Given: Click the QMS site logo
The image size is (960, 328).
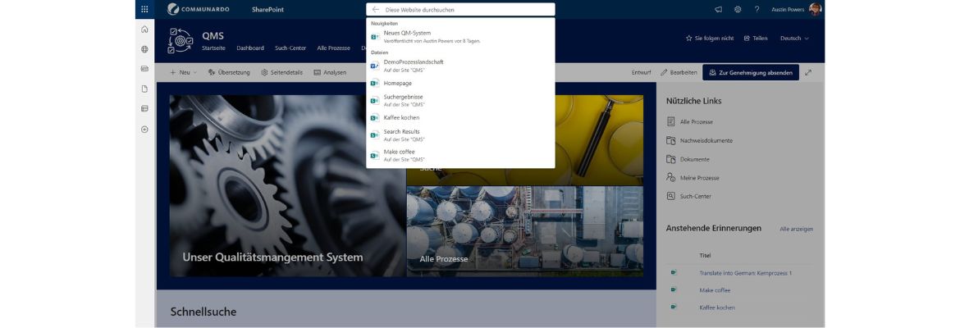Looking at the screenshot, I should [181, 40].
